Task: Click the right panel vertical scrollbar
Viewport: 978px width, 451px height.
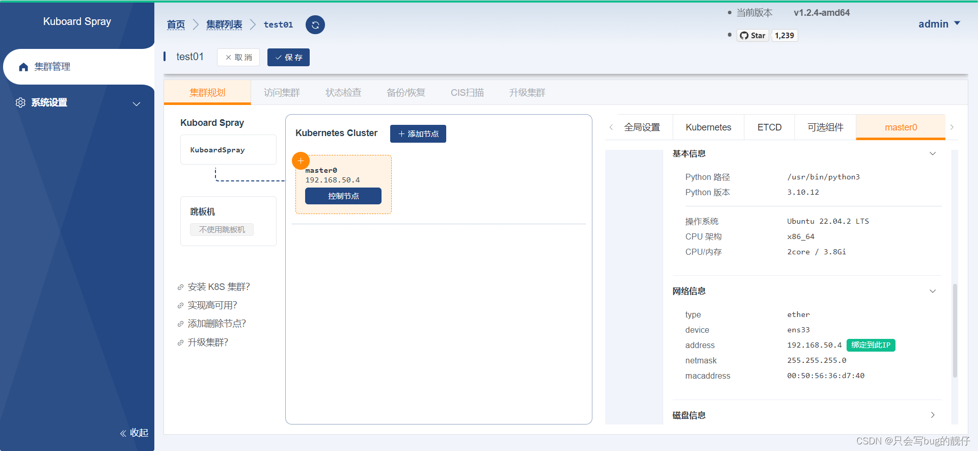Action: (955, 330)
